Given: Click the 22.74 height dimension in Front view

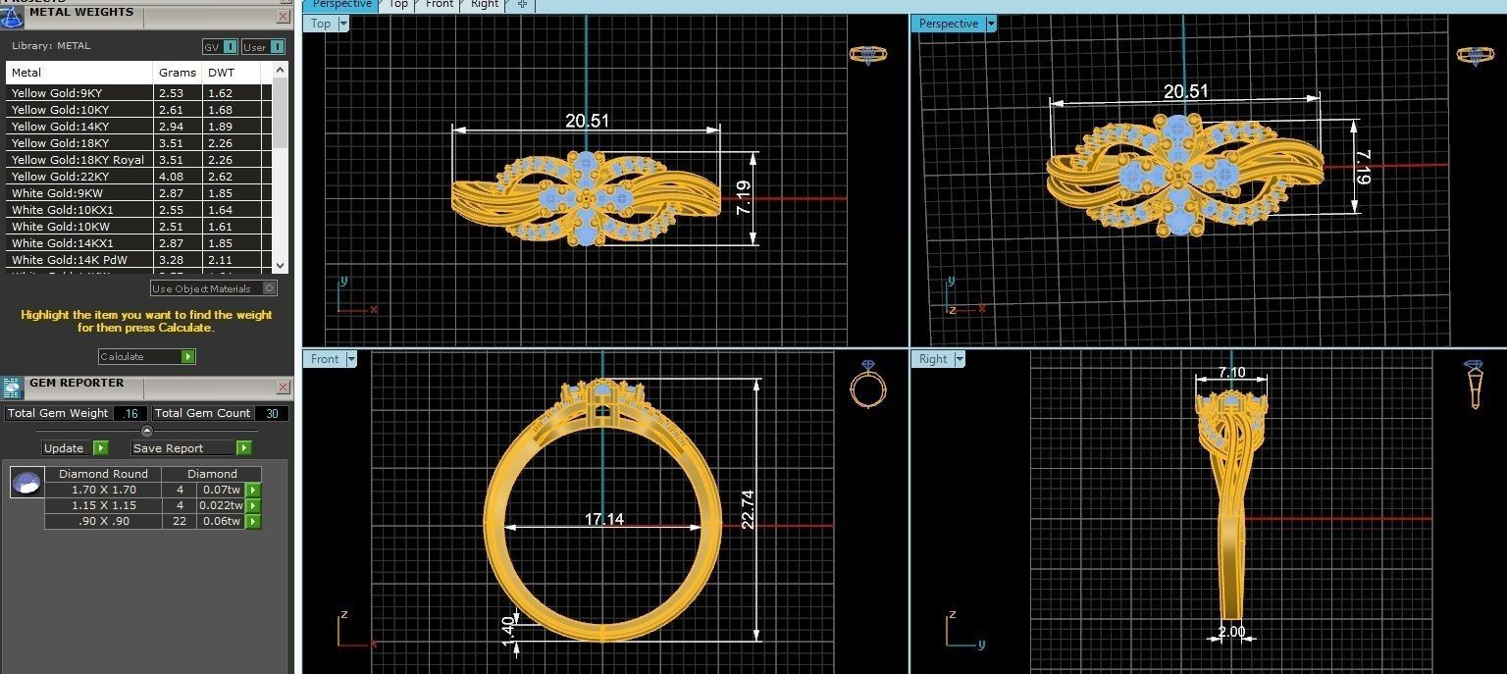Looking at the screenshot, I should [748, 509].
